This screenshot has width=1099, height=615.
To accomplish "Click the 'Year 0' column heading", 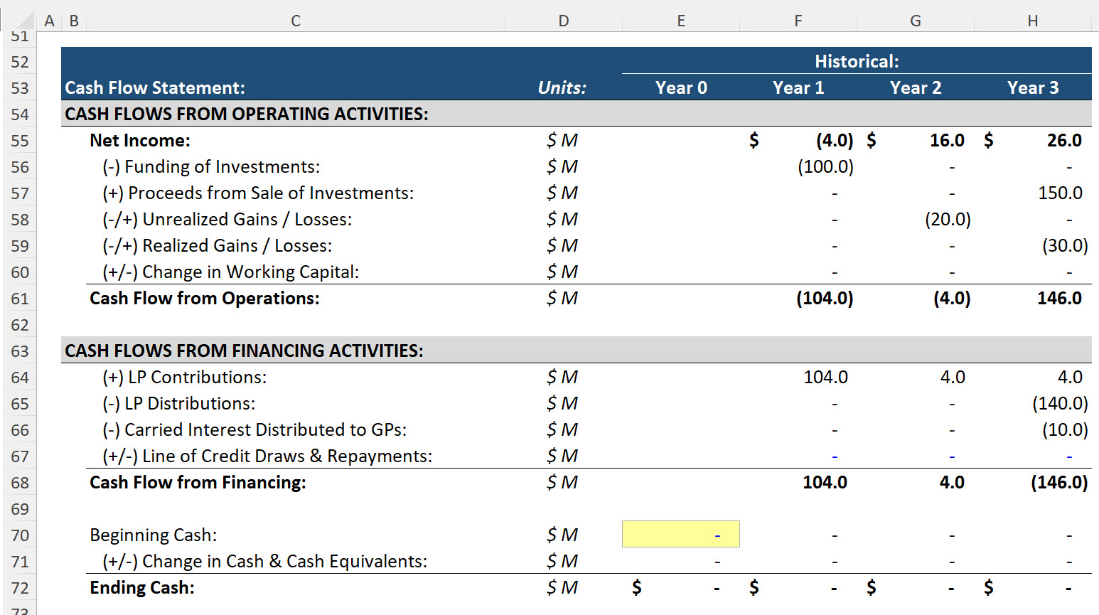I will [x=681, y=87].
